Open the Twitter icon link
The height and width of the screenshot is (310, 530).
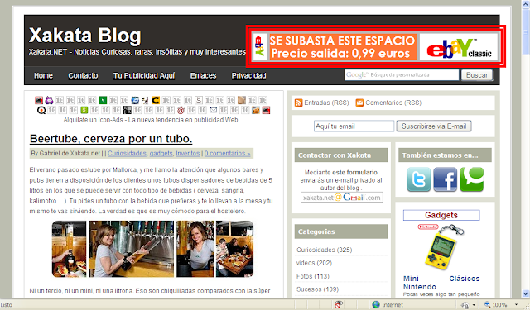[419, 179]
